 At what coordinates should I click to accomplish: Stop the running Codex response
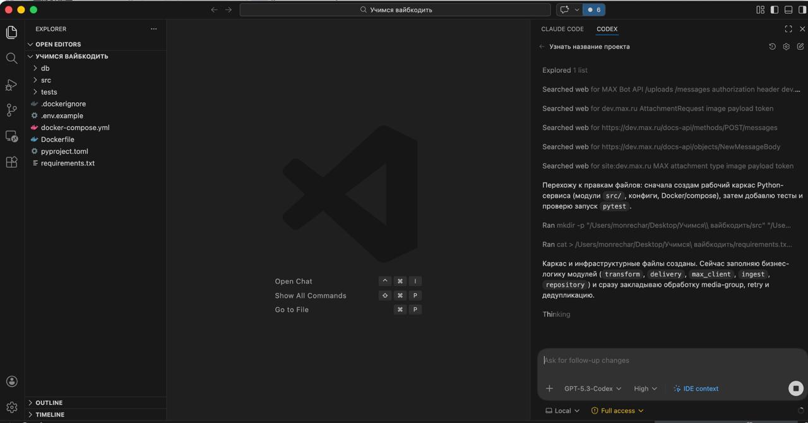tap(796, 388)
